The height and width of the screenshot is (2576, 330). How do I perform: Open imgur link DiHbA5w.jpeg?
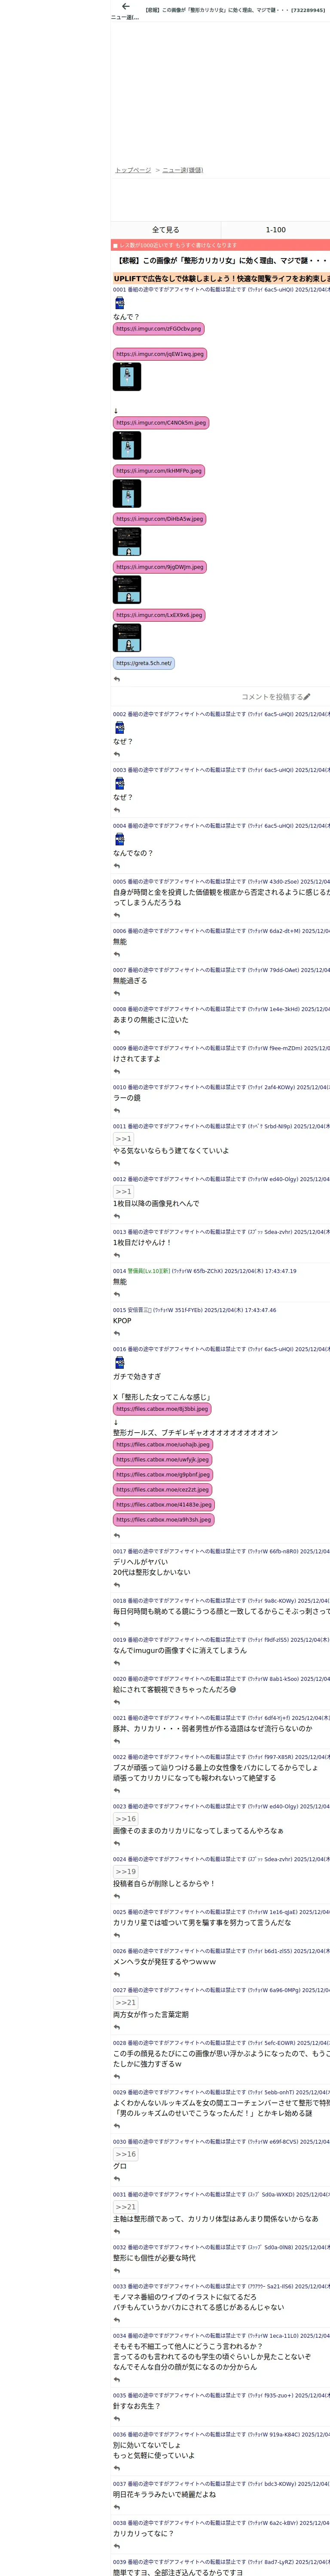(x=160, y=519)
